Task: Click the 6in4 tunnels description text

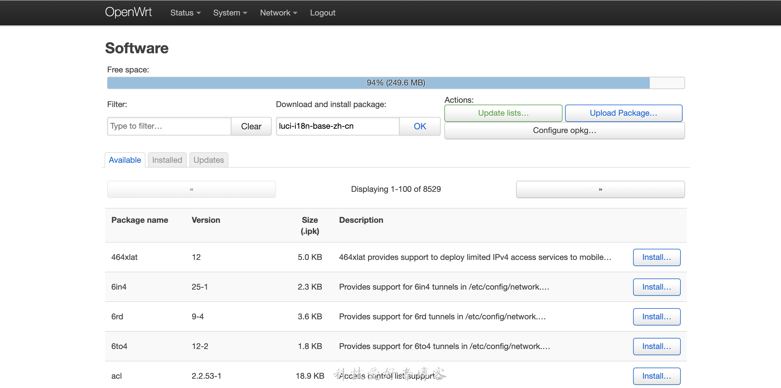Action: tap(444, 287)
